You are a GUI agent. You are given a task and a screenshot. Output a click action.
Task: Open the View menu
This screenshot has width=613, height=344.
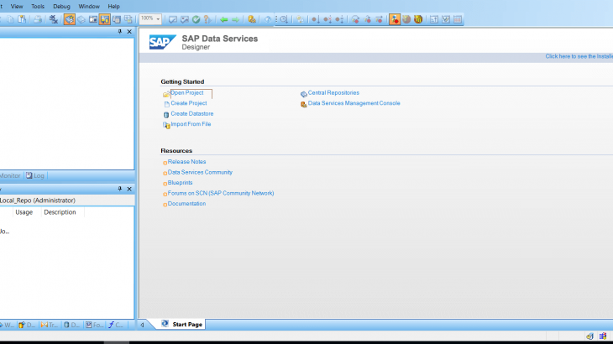[17, 6]
